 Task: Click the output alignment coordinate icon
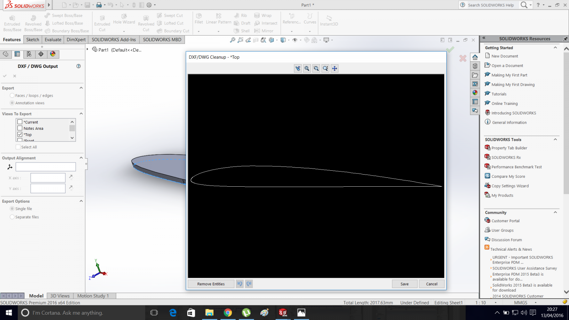(10, 167)
